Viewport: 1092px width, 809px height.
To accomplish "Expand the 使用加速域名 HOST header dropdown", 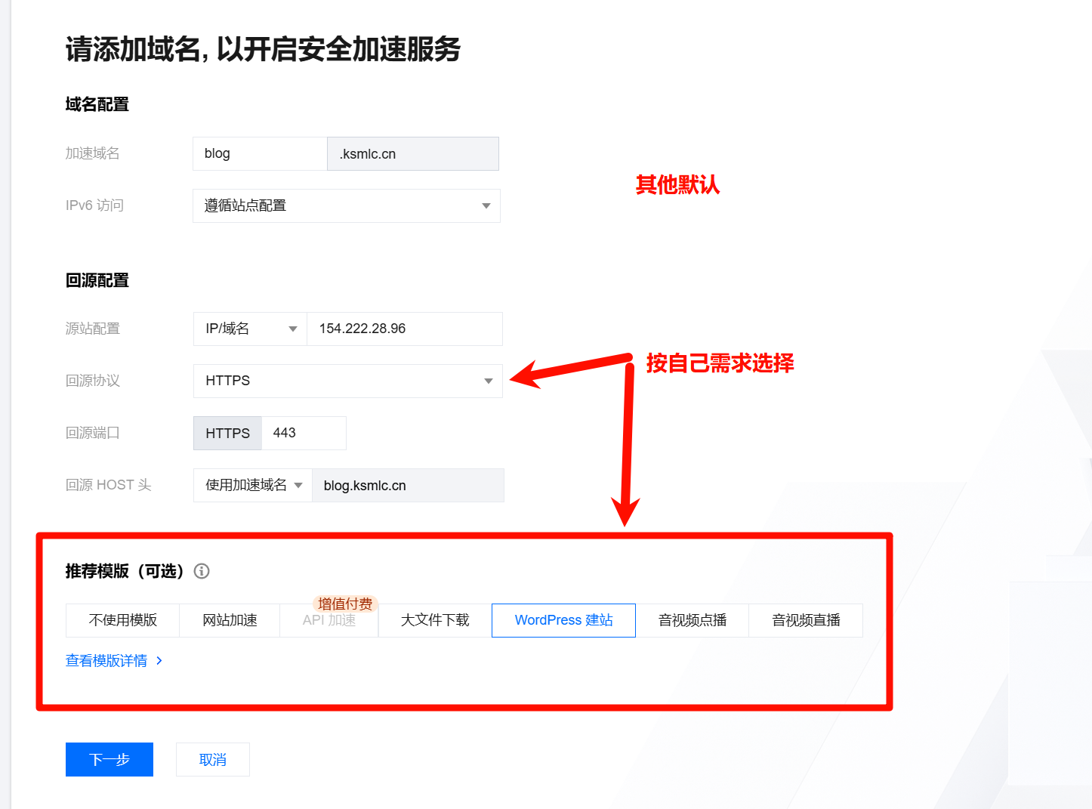I will pos(253,485).
